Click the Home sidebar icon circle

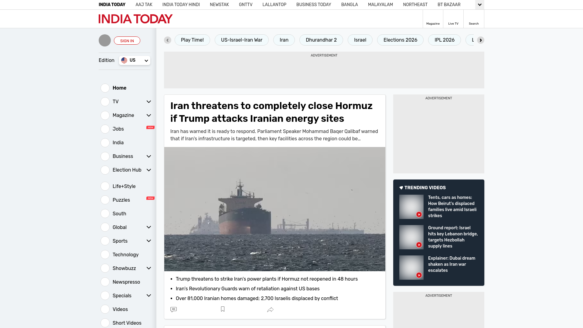(105, 88)
